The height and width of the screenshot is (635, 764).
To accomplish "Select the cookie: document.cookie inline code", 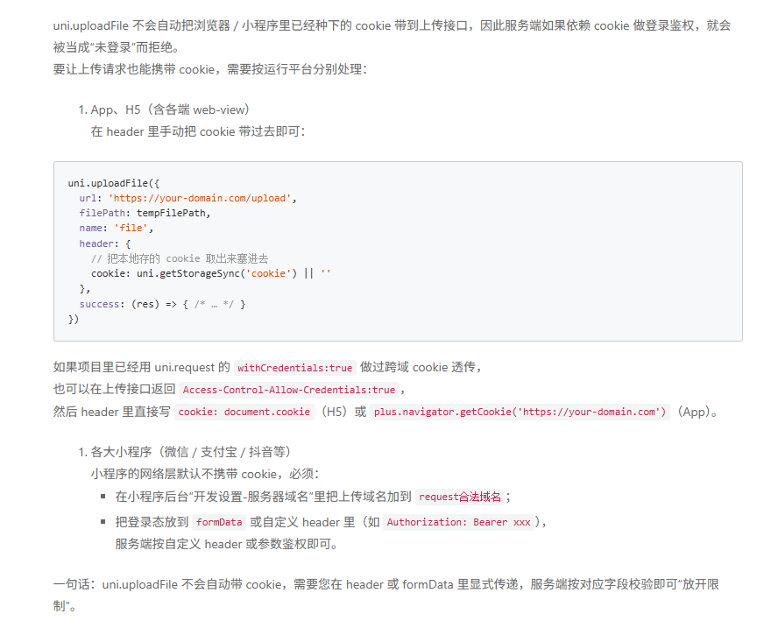I will point(244,412).
